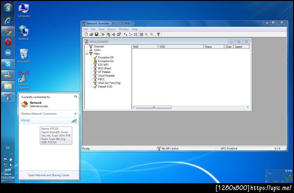Open the View menu
Screen dimensions: 294x193
tap(101, 29)
